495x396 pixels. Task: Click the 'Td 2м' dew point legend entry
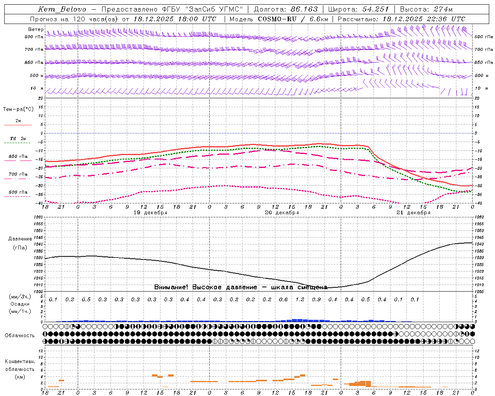[x=18, y=138]
